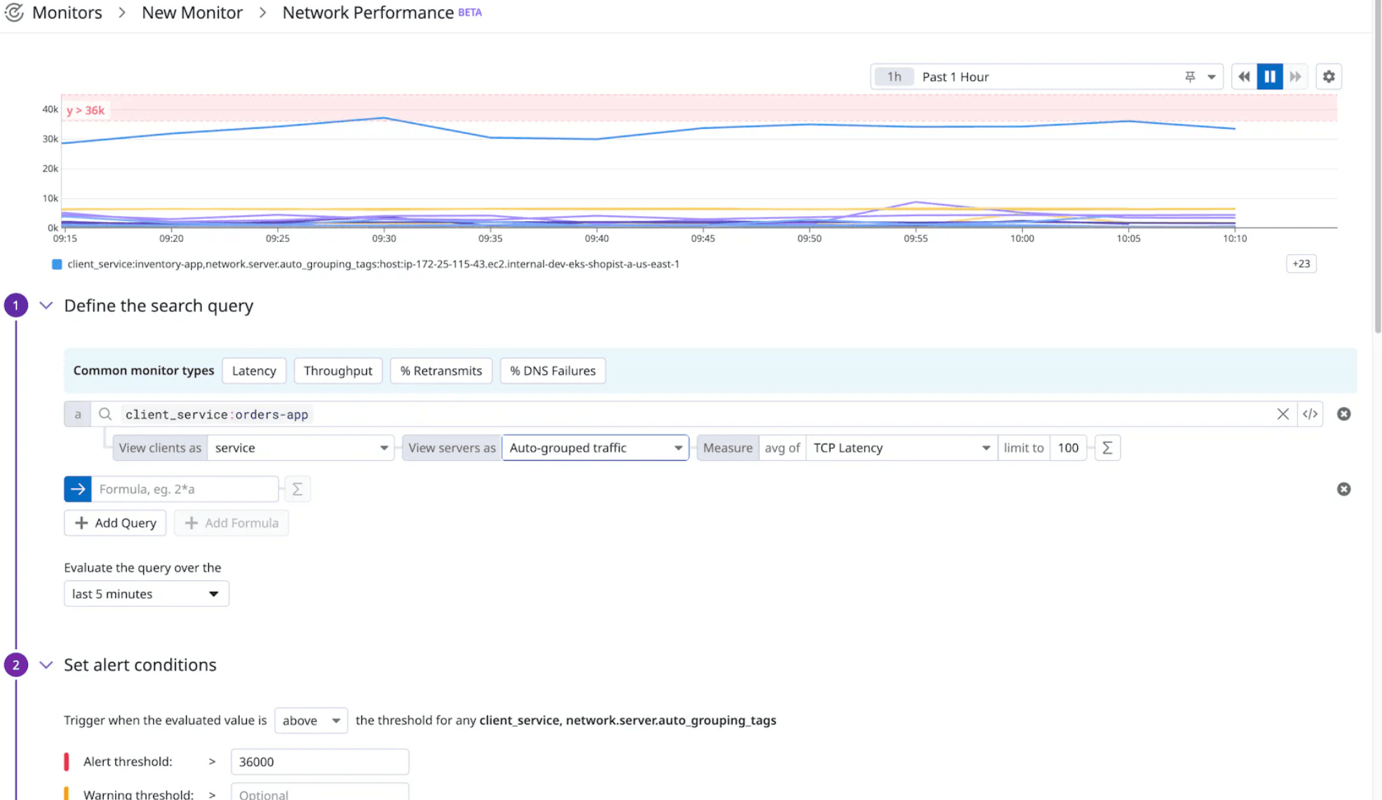Click the rewind time range icon

[1244, 77]
